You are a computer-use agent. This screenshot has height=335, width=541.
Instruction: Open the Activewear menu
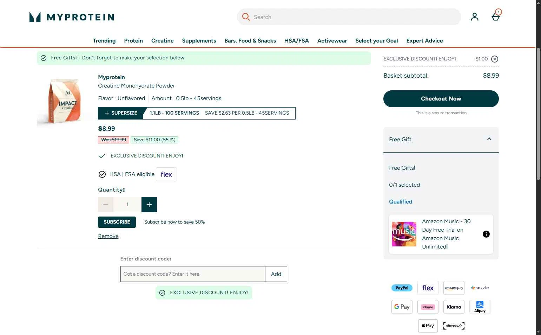click(332, 41)
